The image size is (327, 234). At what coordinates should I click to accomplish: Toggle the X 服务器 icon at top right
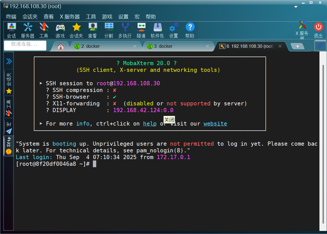302,30
